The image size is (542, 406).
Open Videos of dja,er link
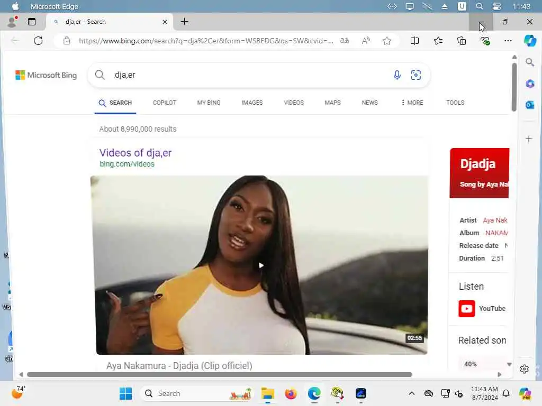click(x=135, y=153)
